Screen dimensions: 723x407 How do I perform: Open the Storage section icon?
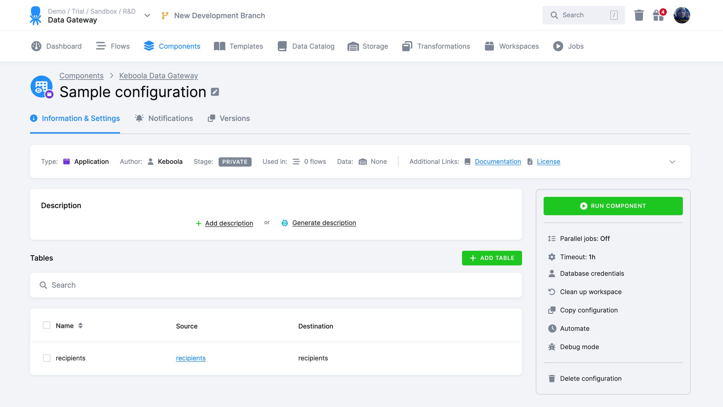pyautogui.click(x=353, y=46)
